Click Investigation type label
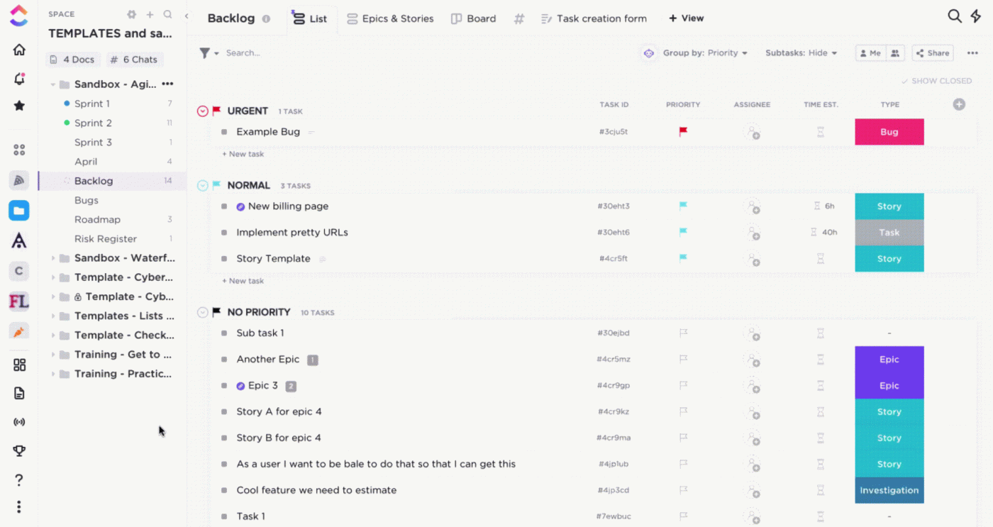 point(889,490)
